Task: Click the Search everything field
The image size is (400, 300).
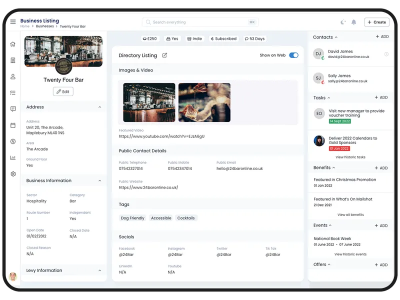Action: [x=200, y=22]
